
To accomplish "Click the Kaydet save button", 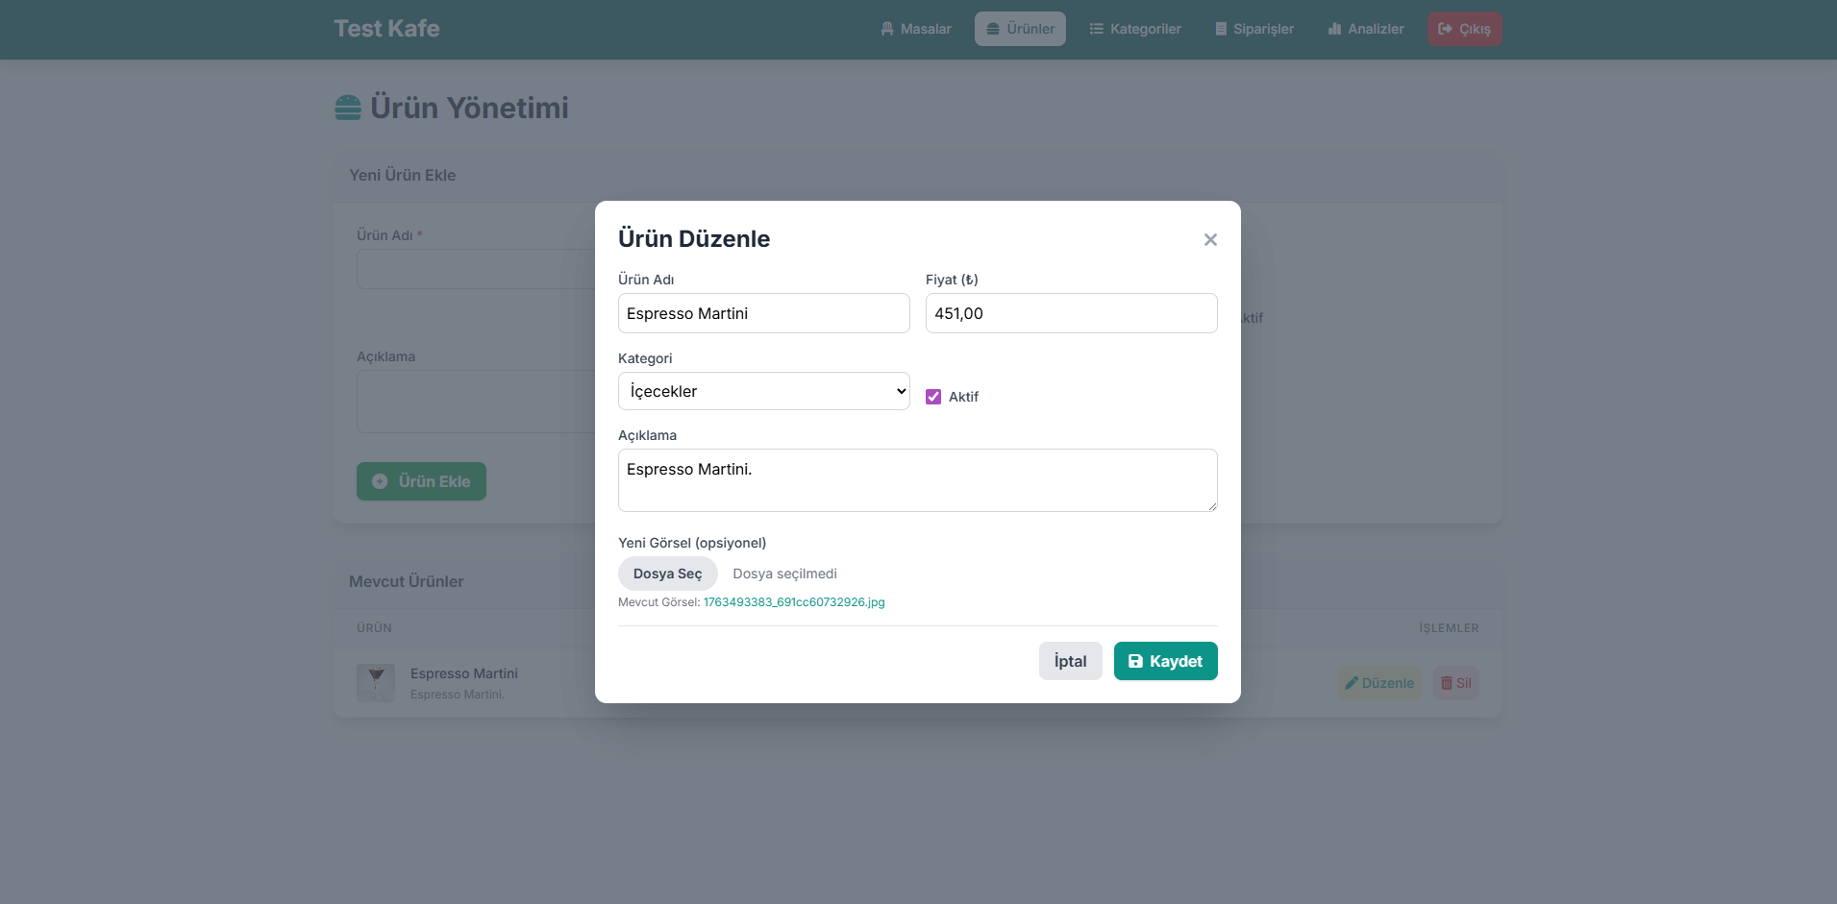I will tap(1165, 661).
